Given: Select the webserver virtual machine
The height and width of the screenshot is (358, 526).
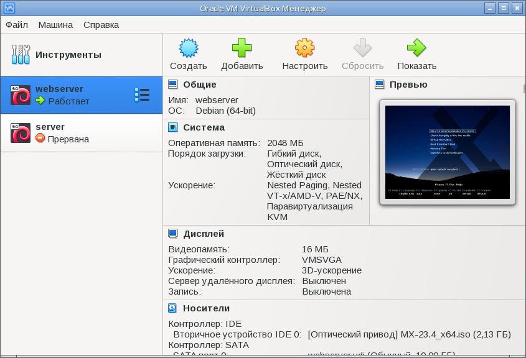Looking at the screenshot, I should pyautogui.click(x=82, y=95).
